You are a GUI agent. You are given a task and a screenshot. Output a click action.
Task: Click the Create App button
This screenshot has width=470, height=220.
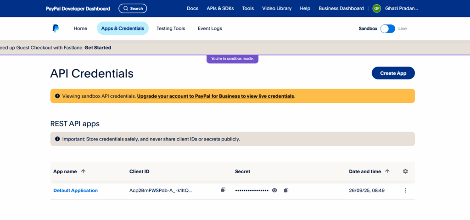pyautogui.click(x=393, y=73)
